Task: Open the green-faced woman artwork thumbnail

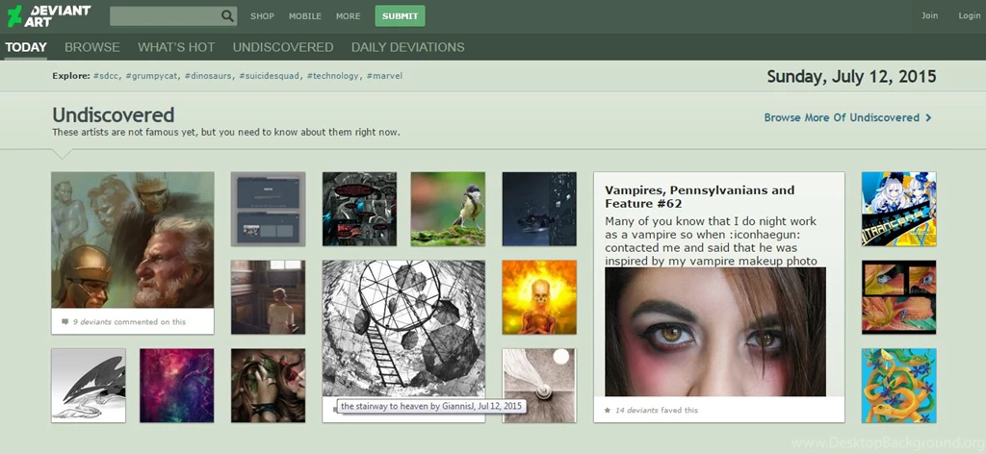Action: pos(268,386)
